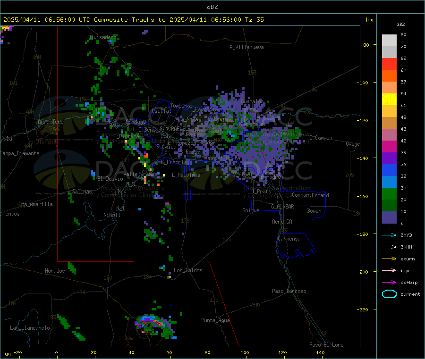Image resolution: width=425 pixels, height=359 pixels.
Task: Click the 'G_ALVEAR' map label
Action: pos(282,207)
